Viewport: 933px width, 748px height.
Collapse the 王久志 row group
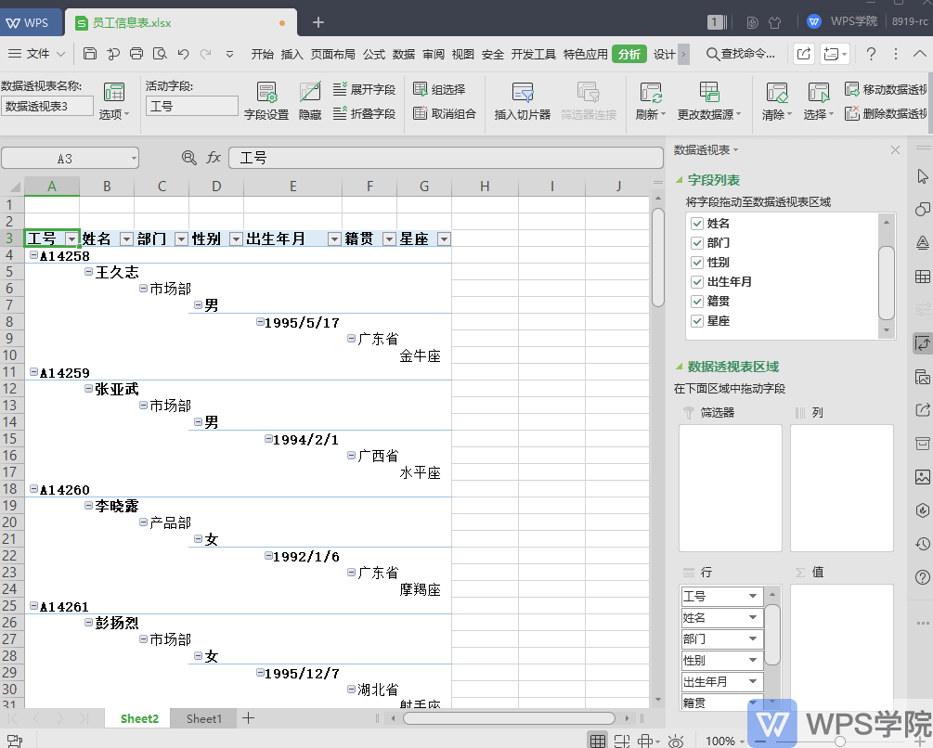(89, 271)
